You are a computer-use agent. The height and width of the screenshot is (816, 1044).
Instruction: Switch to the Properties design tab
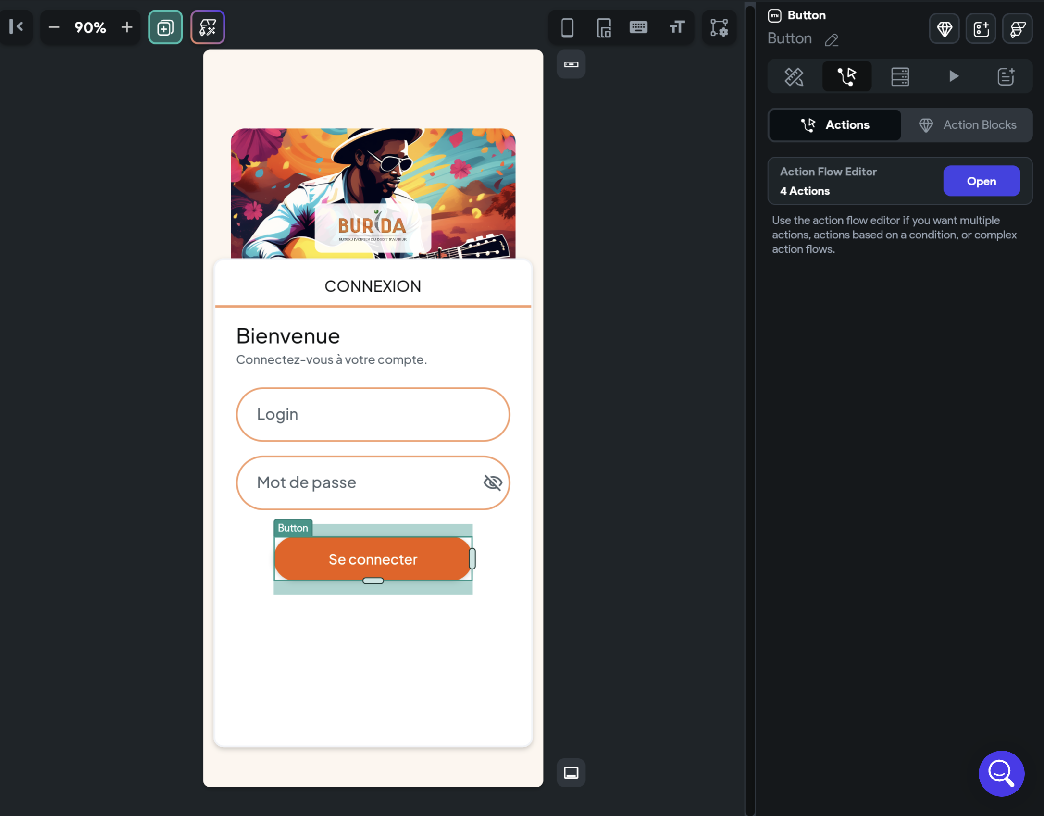tap(794, 76)
